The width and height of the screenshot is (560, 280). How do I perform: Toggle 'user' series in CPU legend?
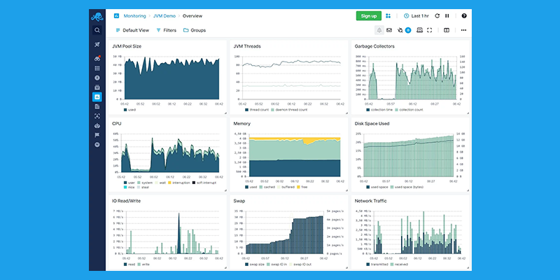pyautogui.click(x=129, y=183)
